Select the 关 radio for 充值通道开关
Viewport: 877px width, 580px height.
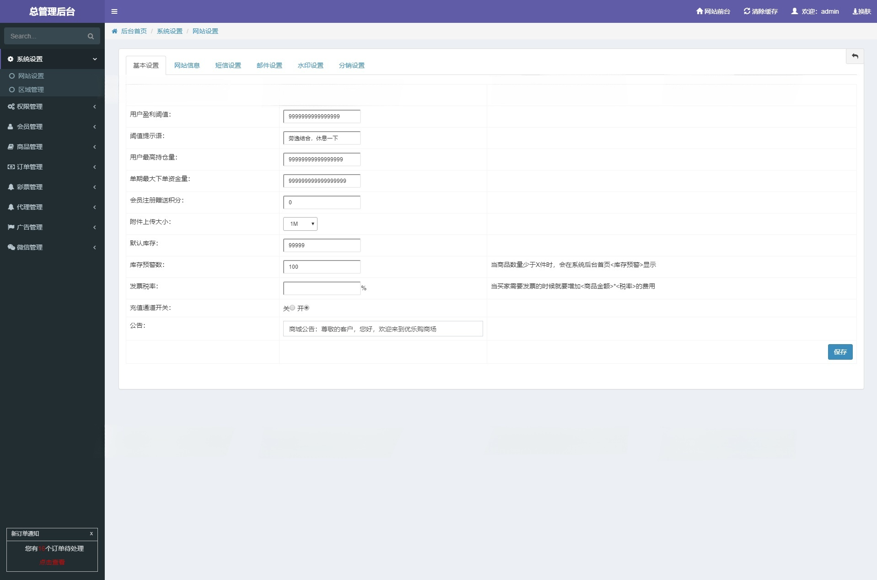click(292, 308)
